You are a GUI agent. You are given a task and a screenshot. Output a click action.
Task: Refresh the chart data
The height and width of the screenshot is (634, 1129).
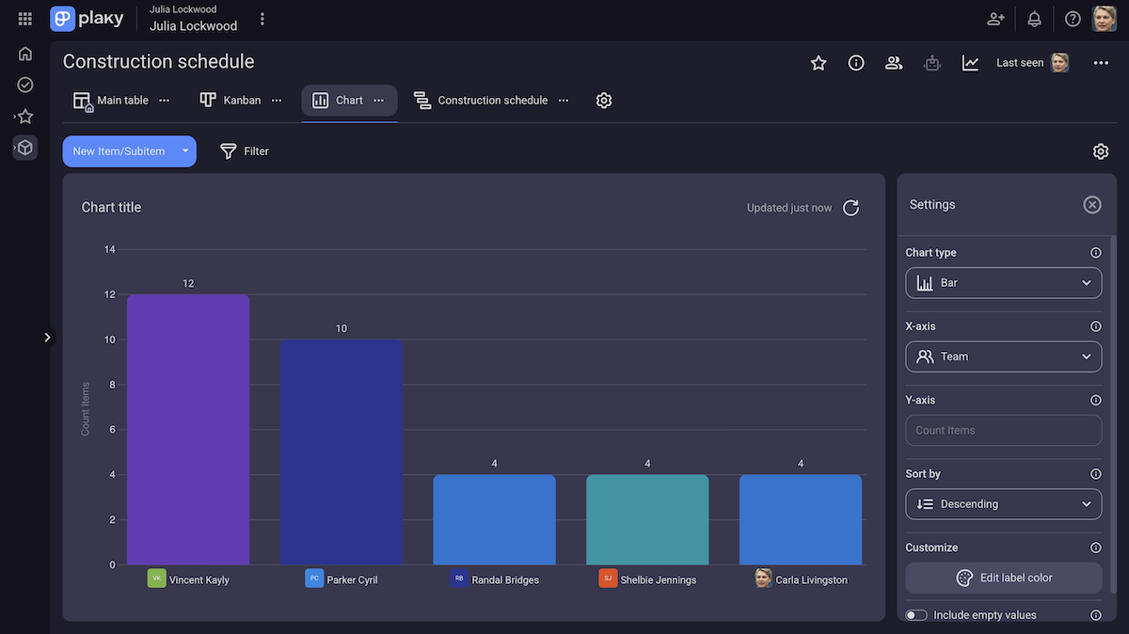pyautogui.click(x=851, y=208)
